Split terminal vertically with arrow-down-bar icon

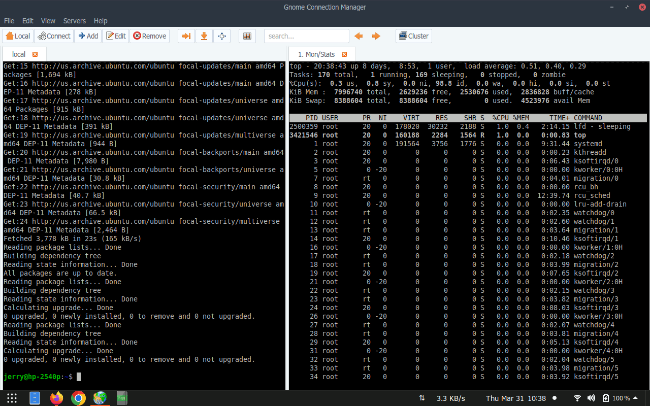(204, 36)
